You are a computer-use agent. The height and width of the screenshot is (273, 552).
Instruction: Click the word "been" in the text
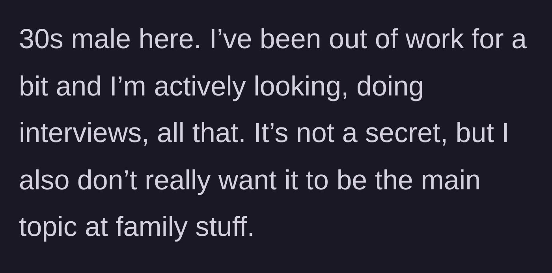(290, 39)
